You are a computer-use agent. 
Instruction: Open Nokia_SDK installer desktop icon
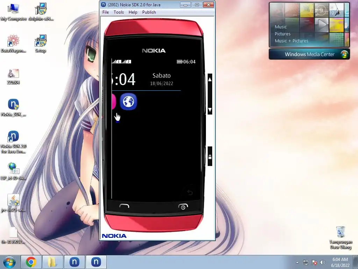(x=13, y=108)
